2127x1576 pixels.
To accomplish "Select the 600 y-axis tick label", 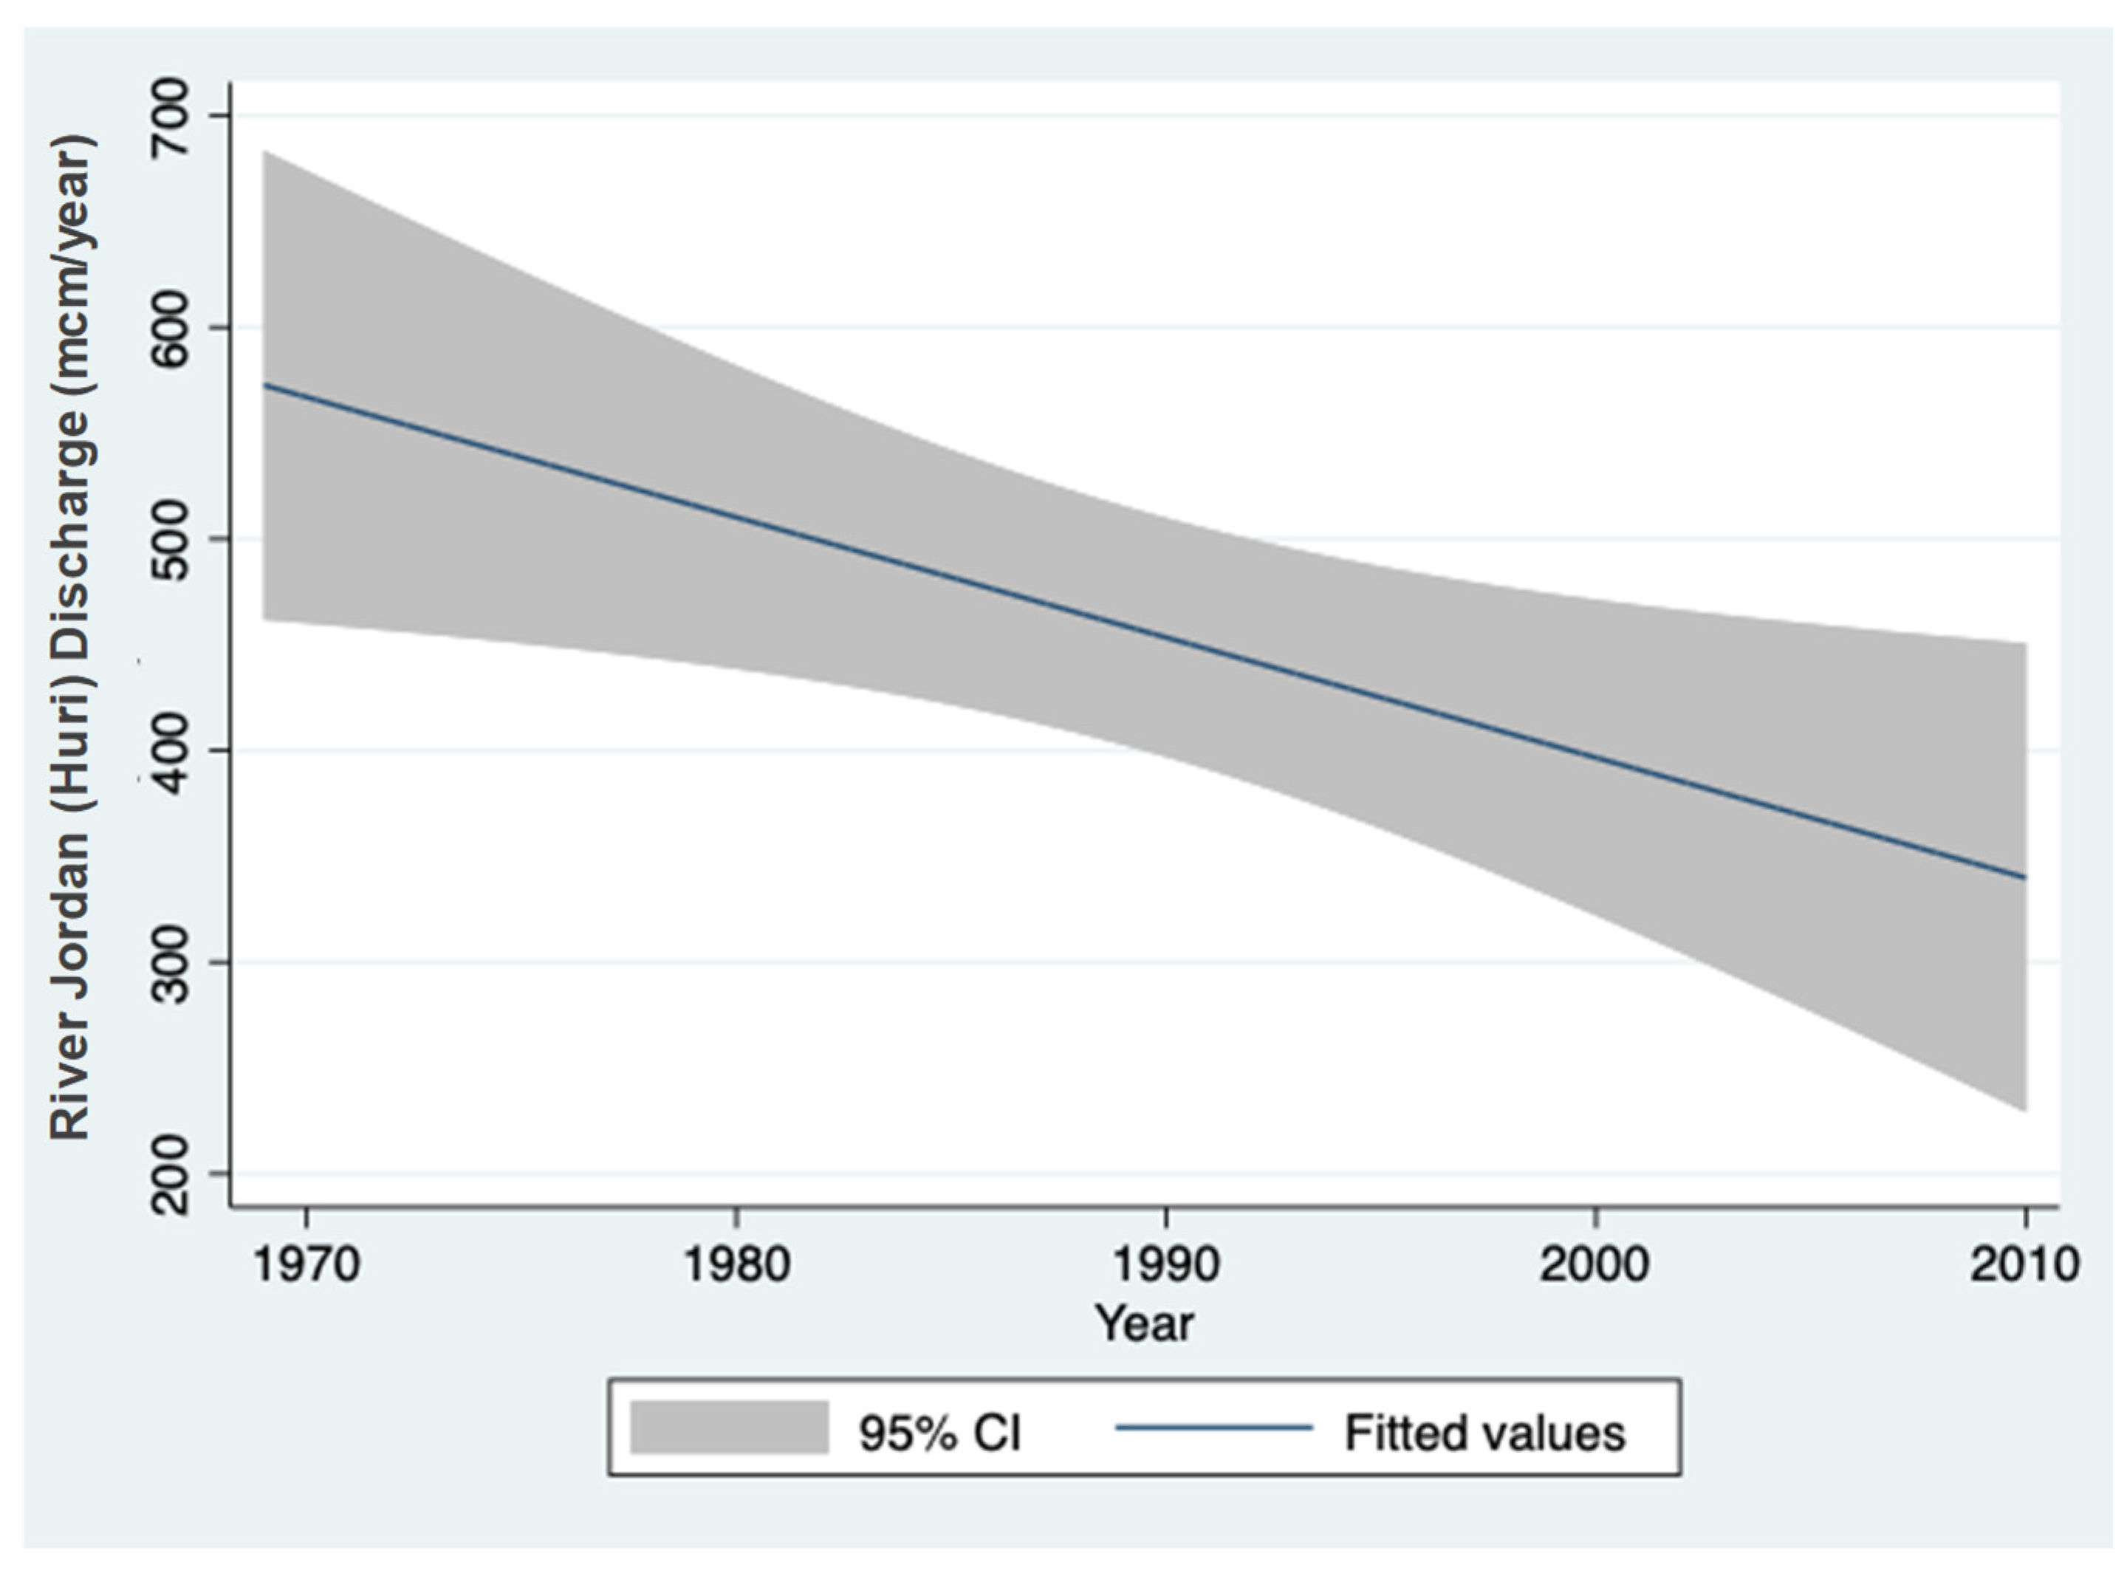I will click(x=173, y=328).
